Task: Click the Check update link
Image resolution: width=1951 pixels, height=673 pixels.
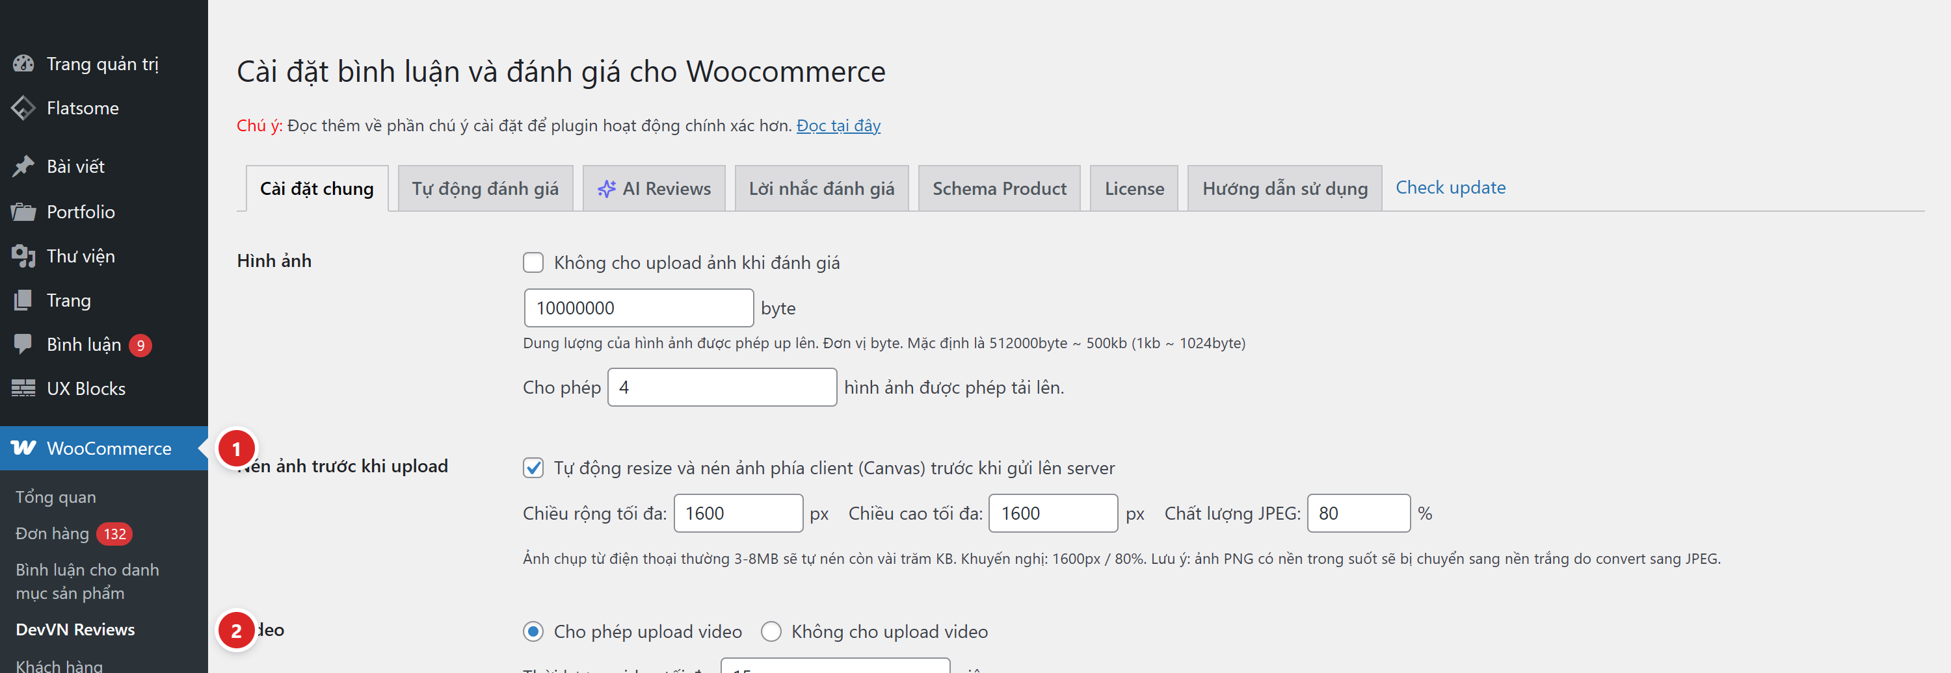Action: 1450,188
